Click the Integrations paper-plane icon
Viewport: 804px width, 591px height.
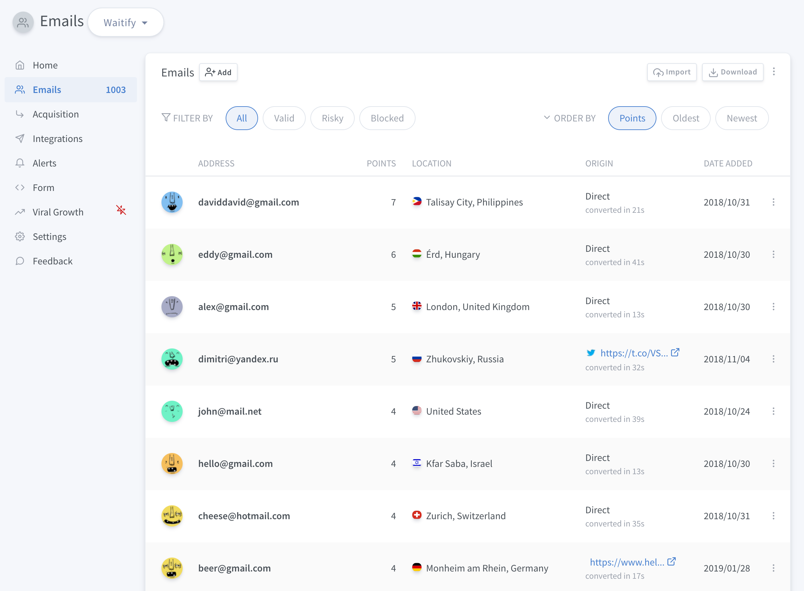[20, 139]
